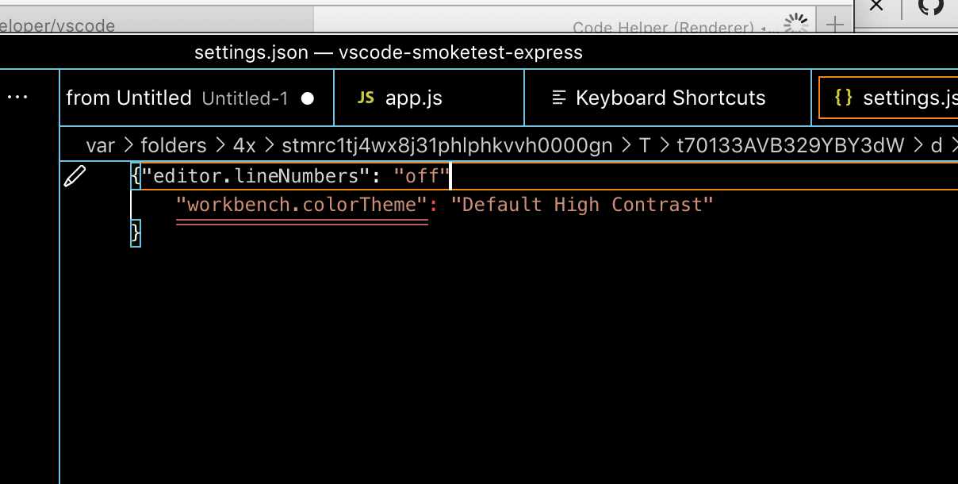Click the 't70133AVB329YBY3dW' breadcrumb segment
The image size is (958, 484).
pos(790,145)
